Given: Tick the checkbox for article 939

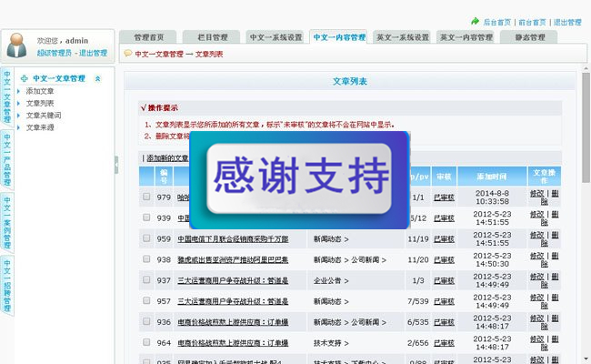Looking at the screenshot, I should point(146,217).
